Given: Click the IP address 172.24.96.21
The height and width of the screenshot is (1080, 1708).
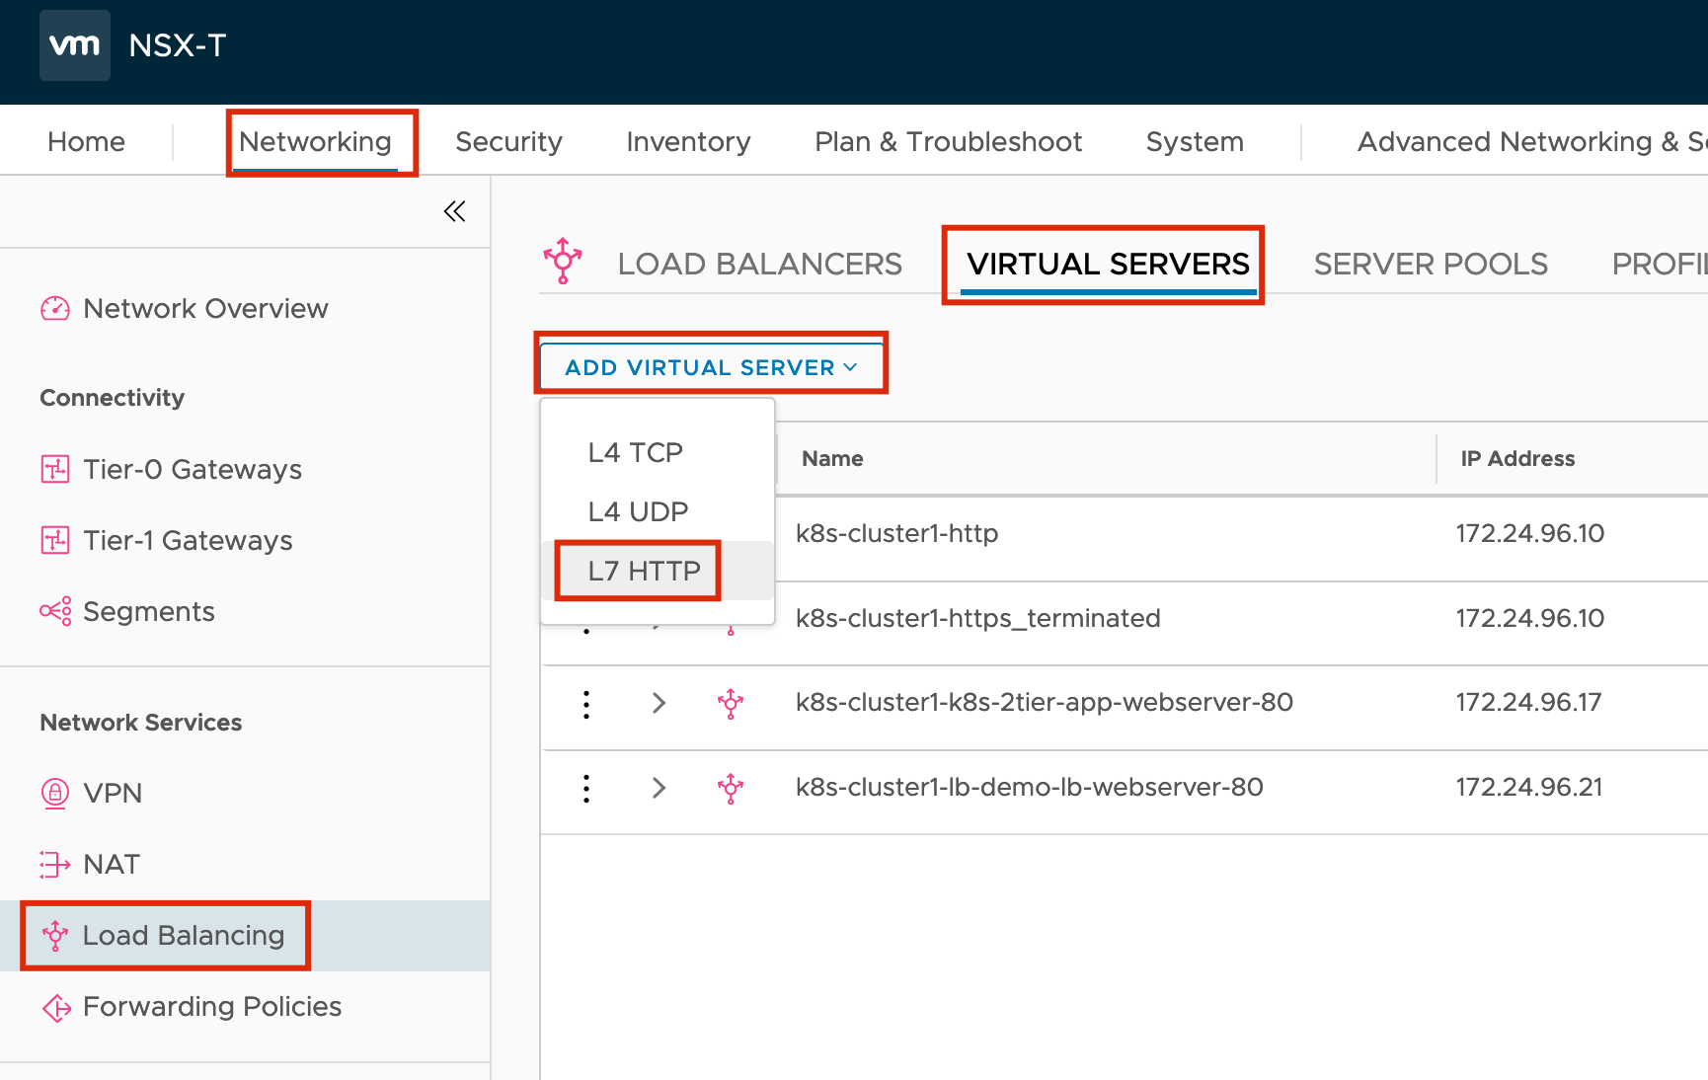Looking at the screenshot, I should 1529,787.
